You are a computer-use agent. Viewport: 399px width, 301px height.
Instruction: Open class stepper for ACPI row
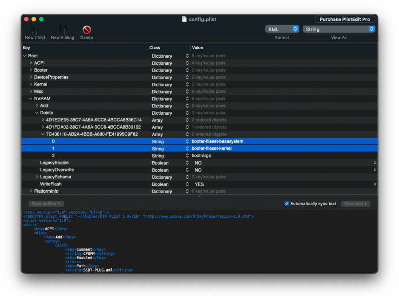click(x=187, y=63)
